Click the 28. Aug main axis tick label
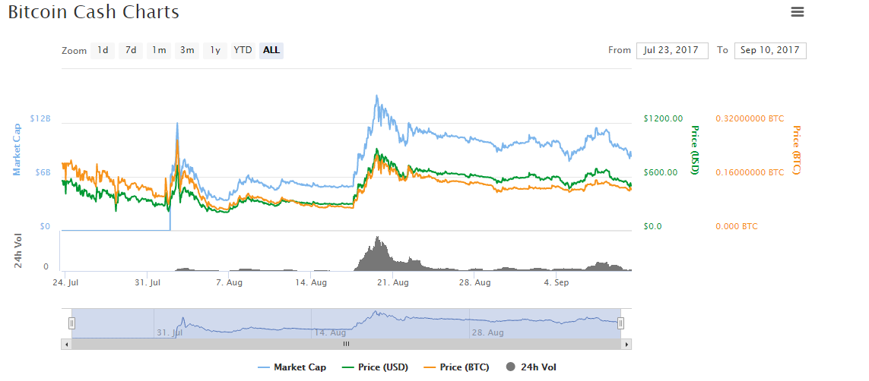Viewport: 869px width, 381px height. pyautogui.click(x=474, y=282)
